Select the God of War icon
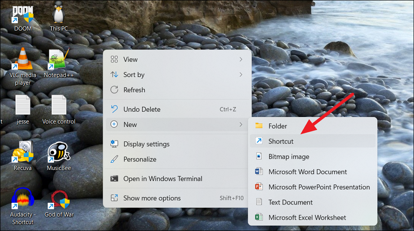Image resolution: width=414 pixels, height=231 pixels. click(59, 200)
